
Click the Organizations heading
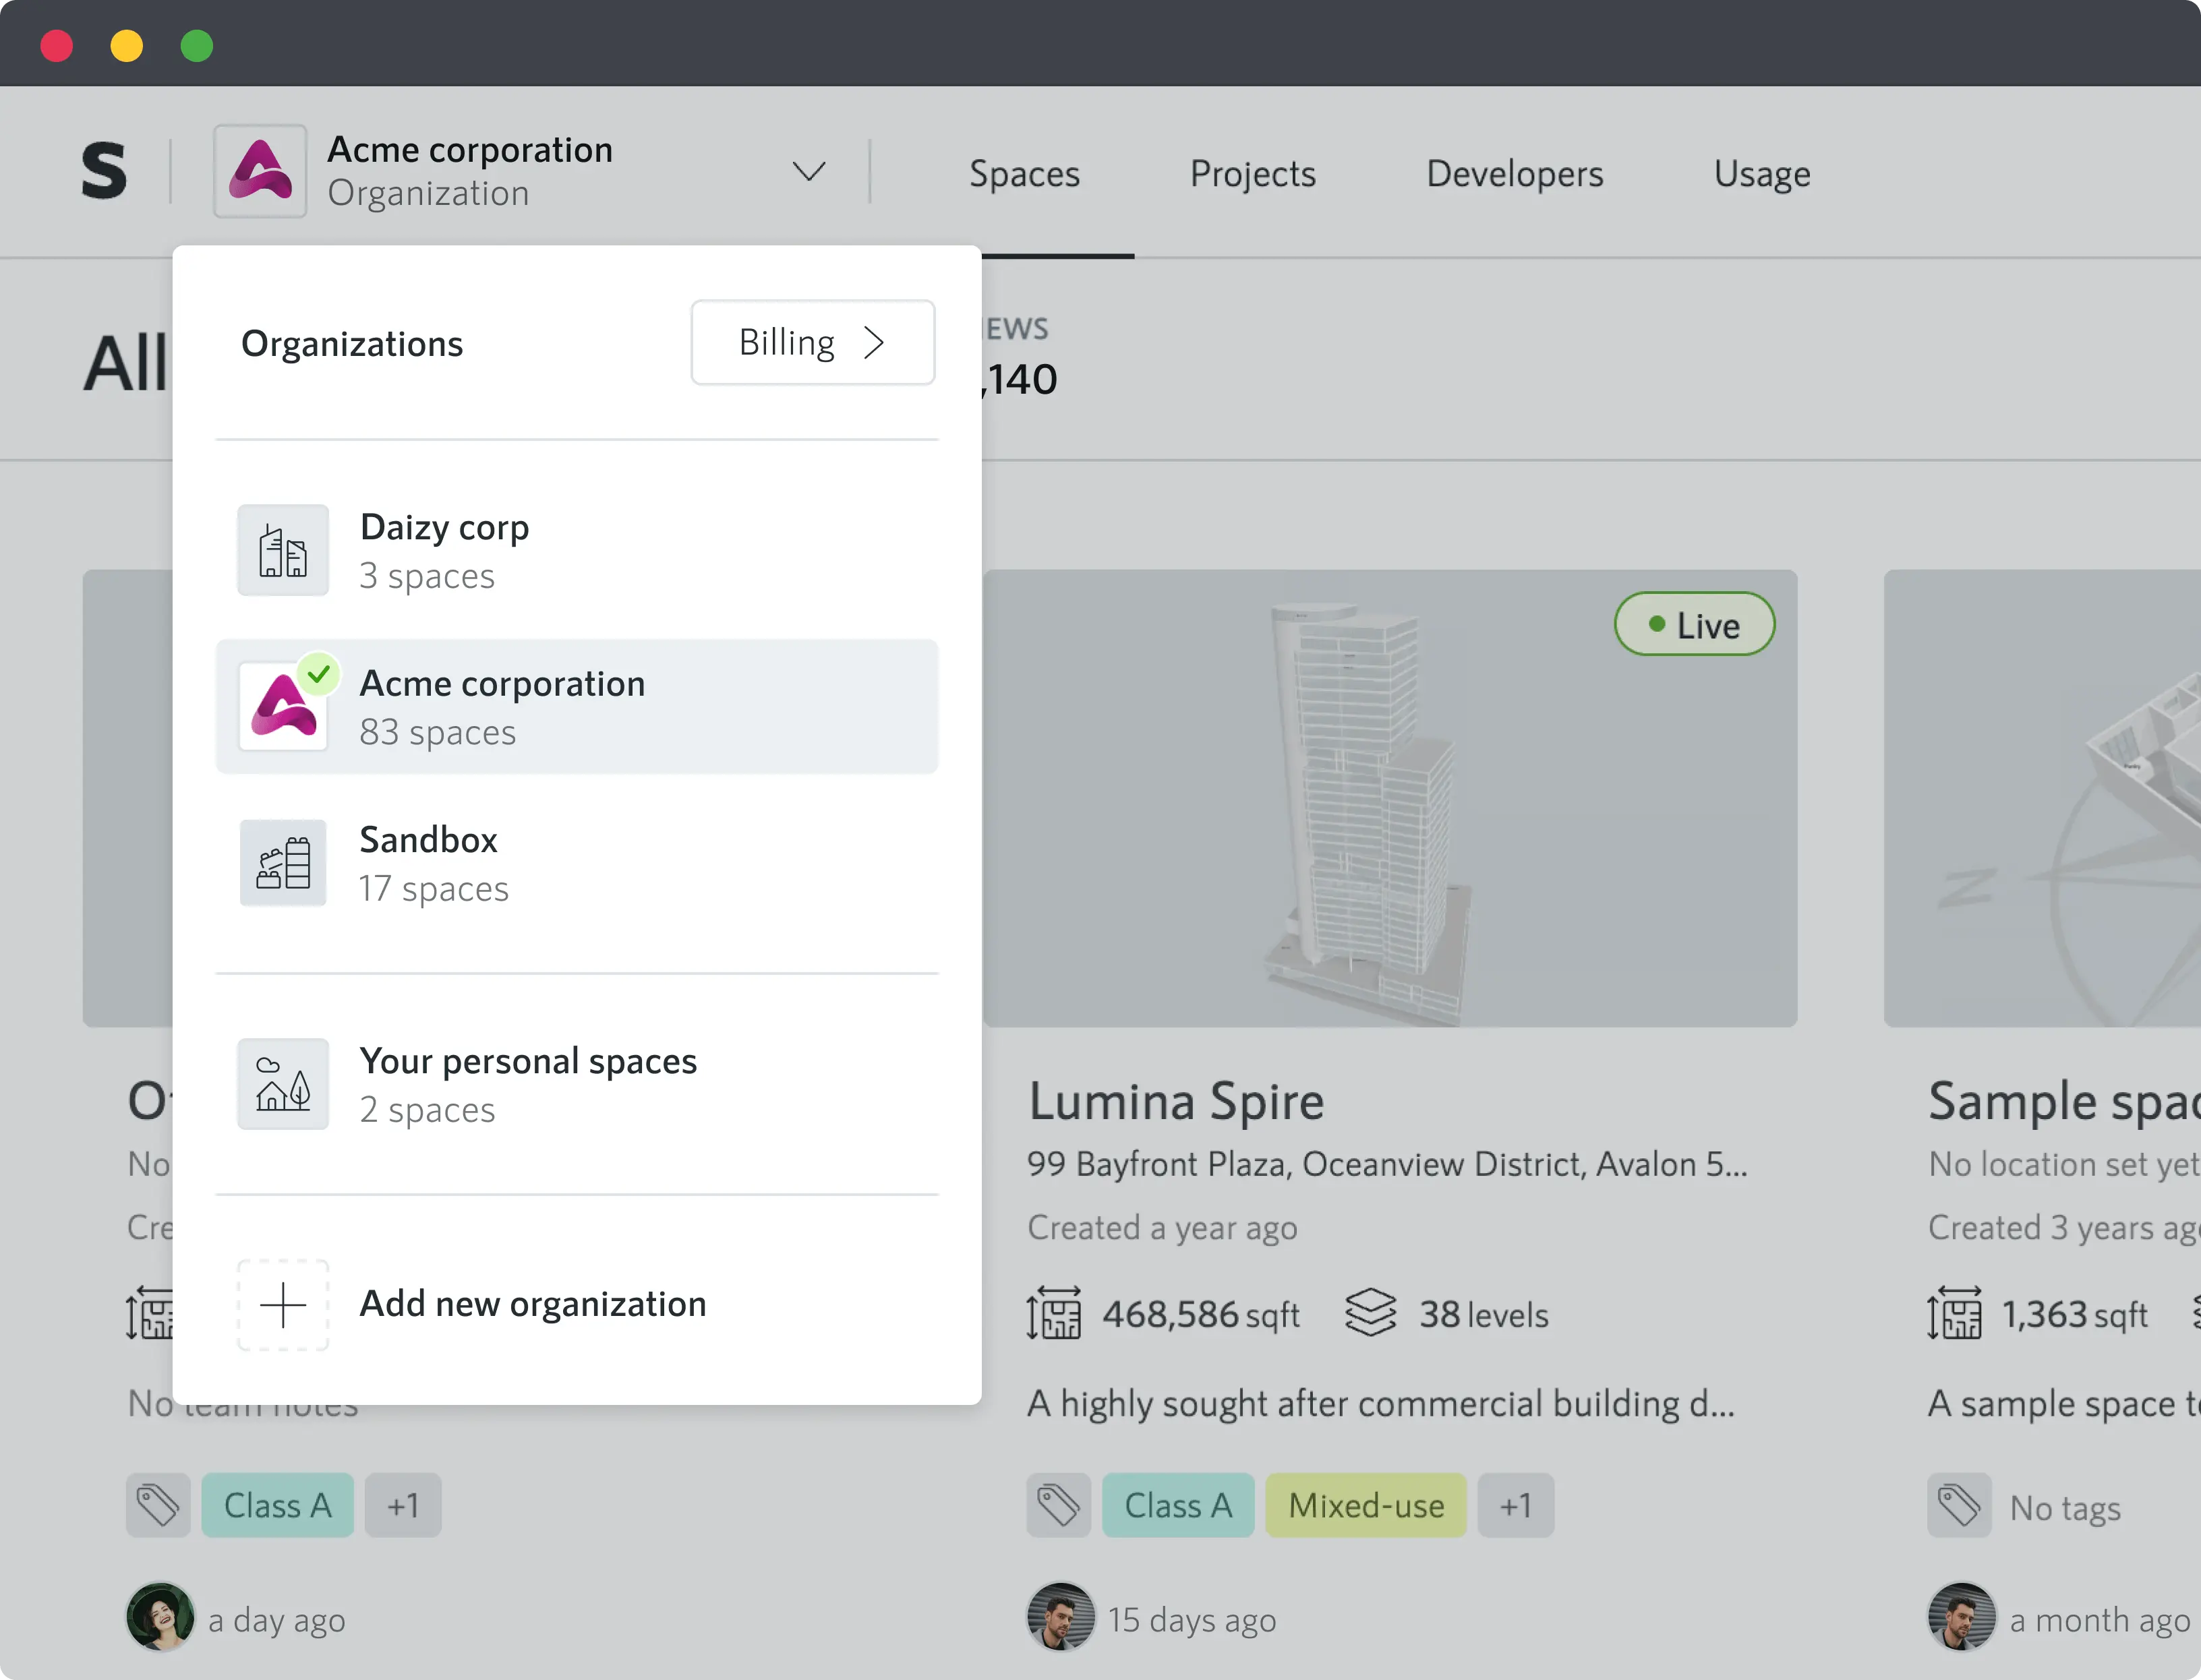pos(352,343)
